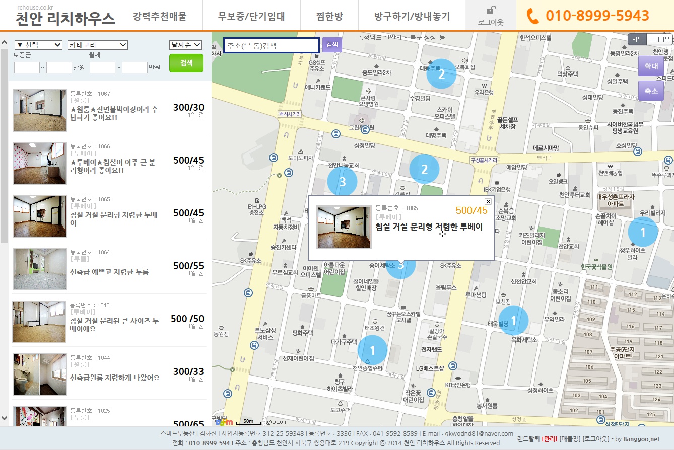Viewport: 674px width, 450px height.
Task: Go to 무보증/단기임대 menu
Action: (x=251, y=16)
